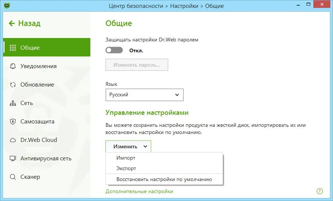333x201 pixels.
Task: Click the shield icon beside Самозащита
Action: [13, 122]
